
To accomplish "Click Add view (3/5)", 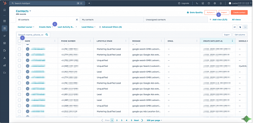I will (218, 20).
